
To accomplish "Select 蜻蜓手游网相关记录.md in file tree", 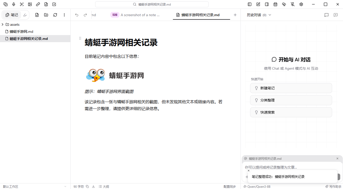I will click(x=35, y=39).
